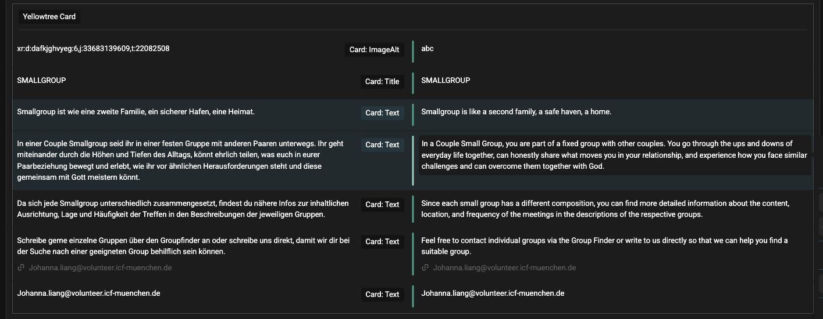Click the Card: Text badge beside "Da sich jede Smallgroup"
The width and height of the screenshot is (823, 319).
click(382, 205)
